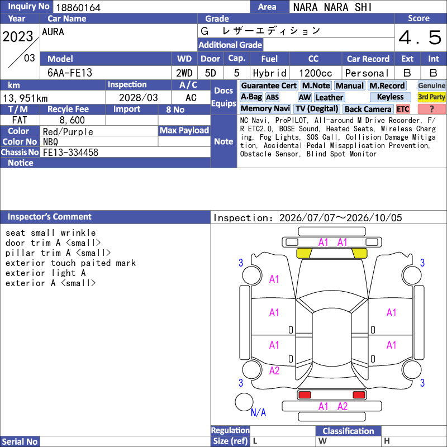Screen dimensions: 447x447
Task: Click the Memory Navi badge
Action: (x=265, y=108)
